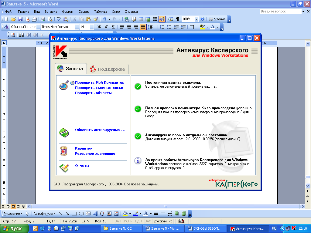Open a file with the Open folder icon
Screen dimensions: 311x233
point(13,19)
